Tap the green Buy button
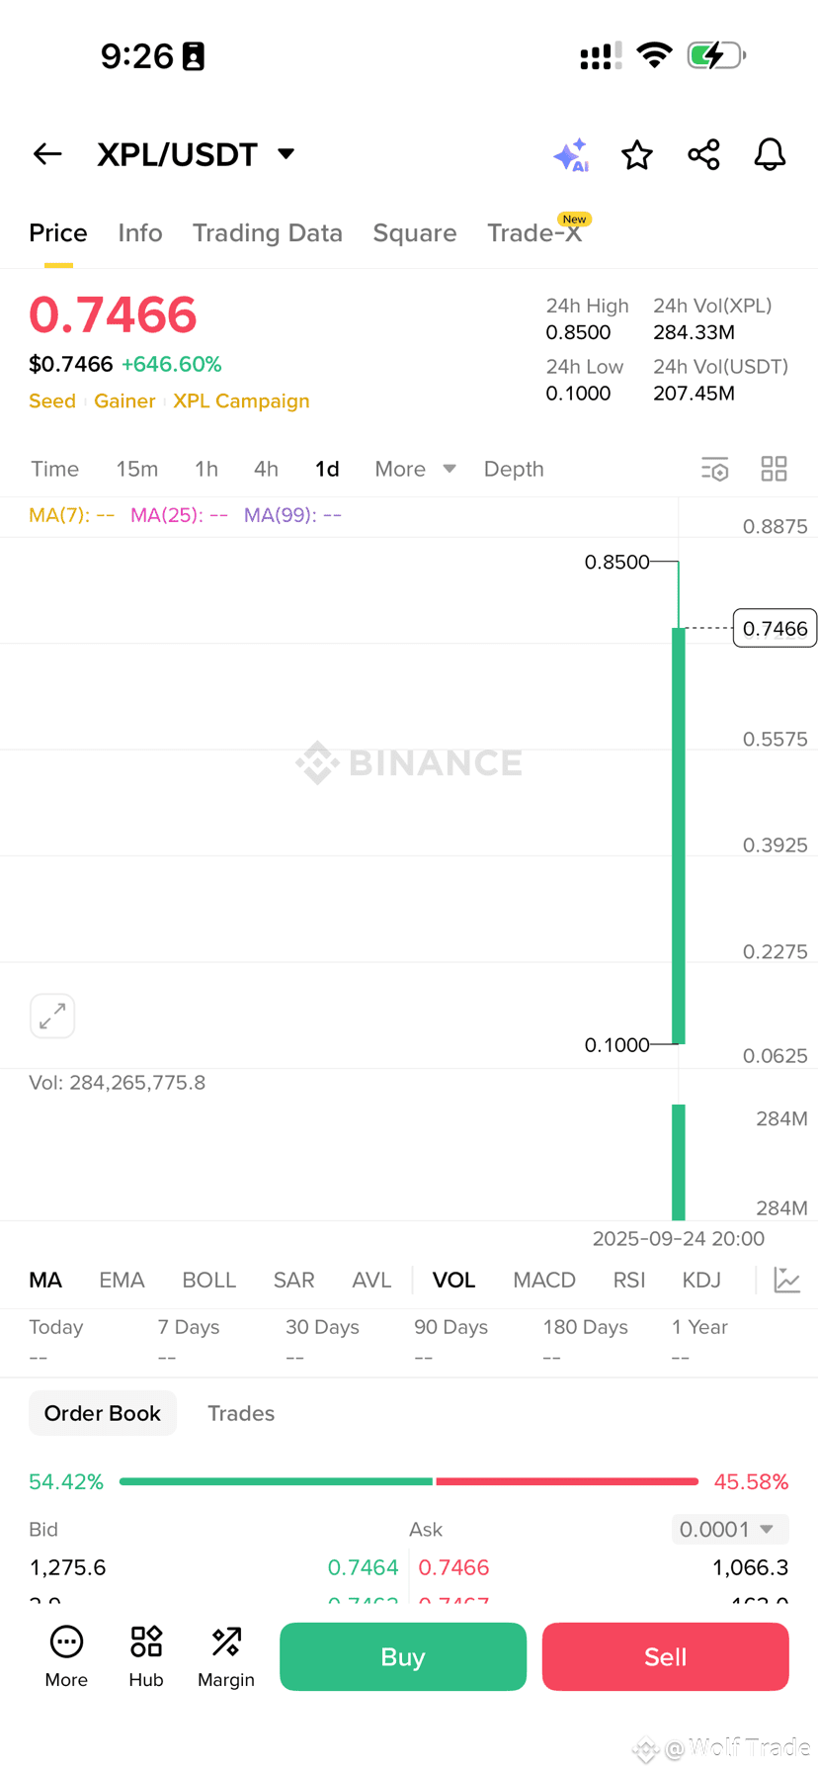This screenshot has width=818, height=1775. (403, 1656)
